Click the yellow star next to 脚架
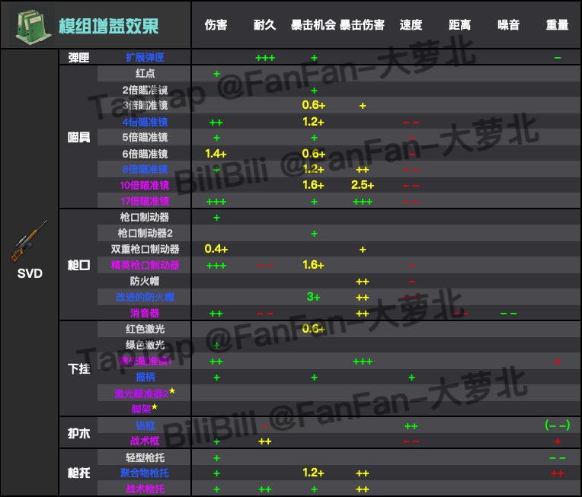 (155, 407)
